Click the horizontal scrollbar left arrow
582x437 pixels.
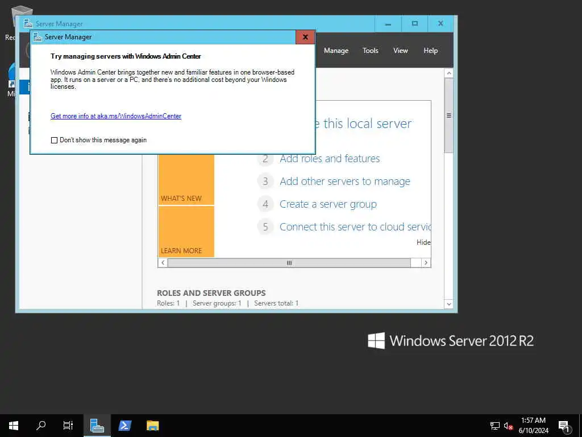[x=163, y=263]
